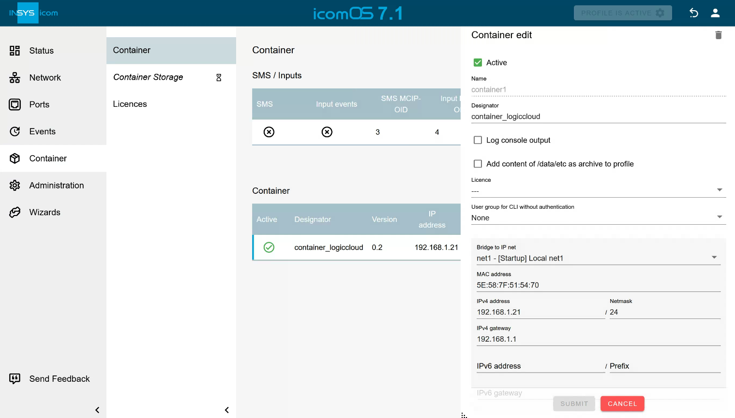Image resolution: width=735 pixels, height=418 pixels.
Task: Click the green active checkmark for container_logiccloud
Action: click(x=269, y=247)
